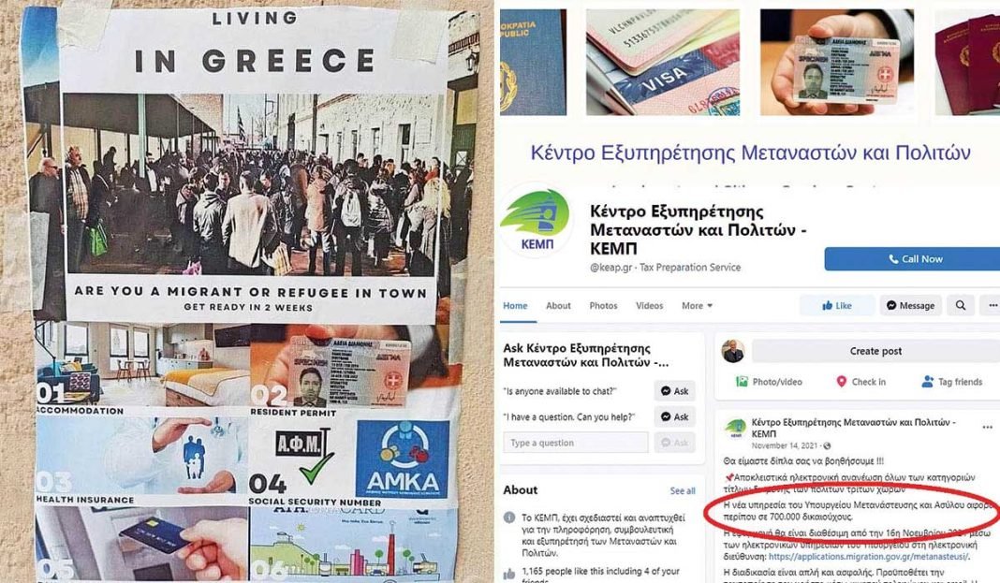This screenshot has width=1000, height=583.
Task: Open the three-dots page options menu
Action: [992, 305]
